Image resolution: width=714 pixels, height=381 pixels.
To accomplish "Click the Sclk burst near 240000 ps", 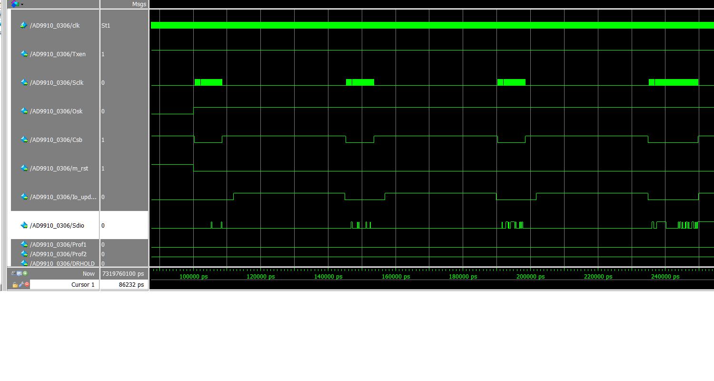I will tap(674, 82).
